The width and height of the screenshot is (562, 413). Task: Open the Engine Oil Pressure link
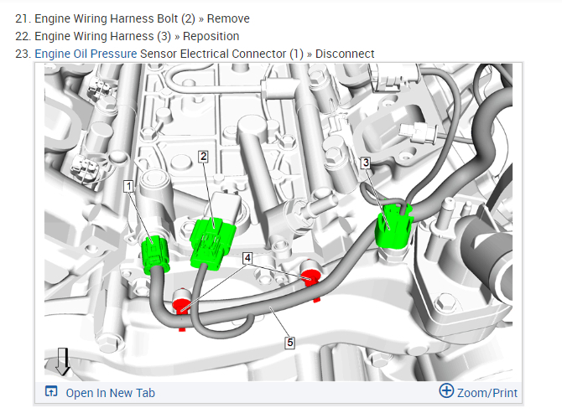(x=86, y=54)
